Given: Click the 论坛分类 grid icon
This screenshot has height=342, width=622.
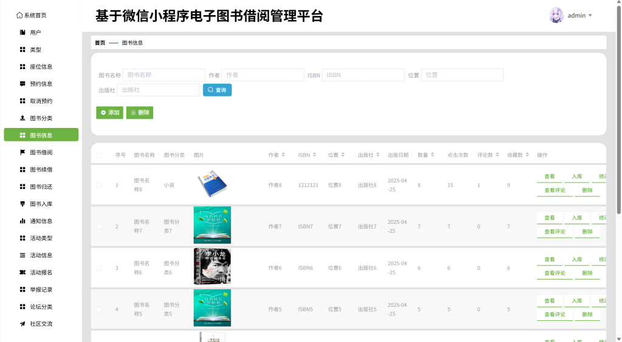Looking at the screenshot, I should coord(22,307).
